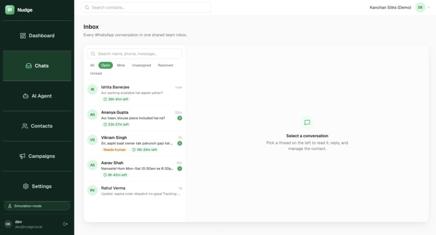Show Resolved conversations

coord(165,65)
